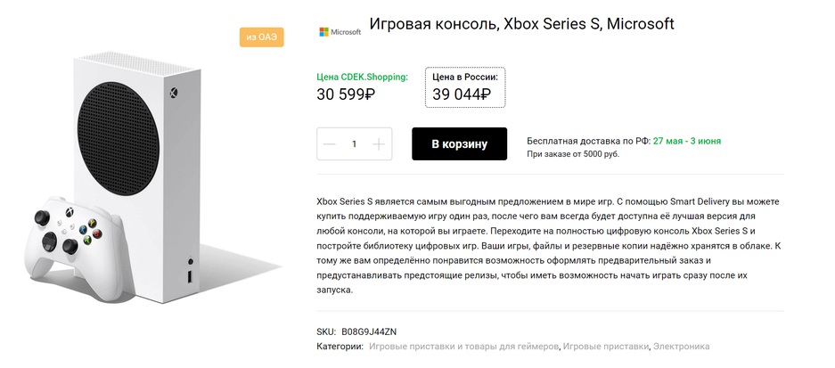Open "Игровые приставки и товары для геймеров" category
This screenshot has height=368, width=835.
point(463,346)
